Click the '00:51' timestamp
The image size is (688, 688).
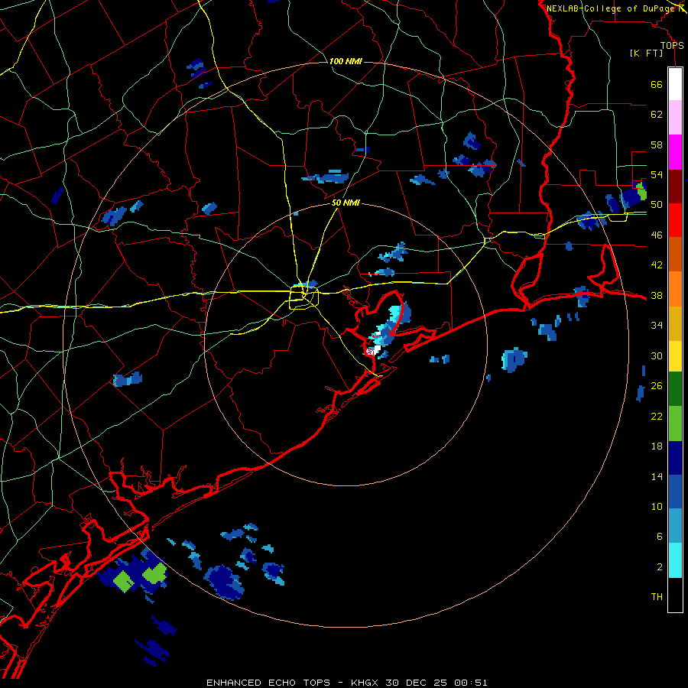pos(471,683)
